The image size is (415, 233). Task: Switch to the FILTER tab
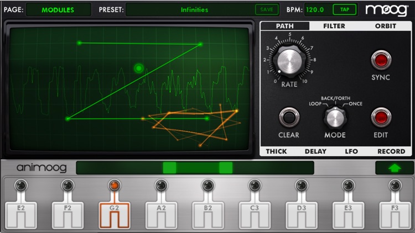(x=334, y=26)
